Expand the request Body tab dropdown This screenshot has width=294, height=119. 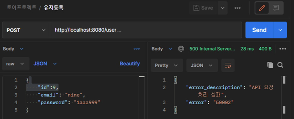coord(13,49)
